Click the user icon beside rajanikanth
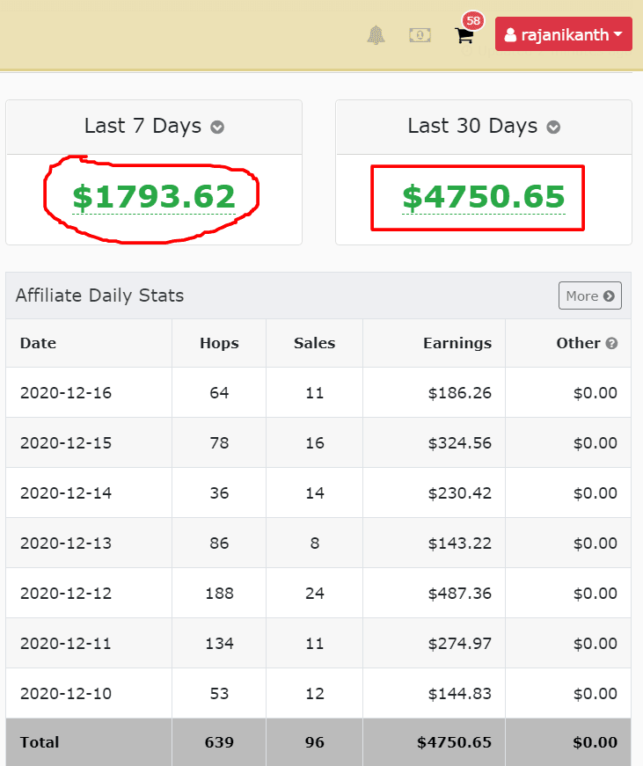Screen dimensions: 643x766 click(x=510, y=35)
